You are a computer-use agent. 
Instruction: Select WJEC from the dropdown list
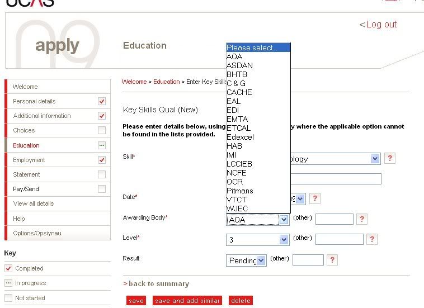click(x=237, y=209)
